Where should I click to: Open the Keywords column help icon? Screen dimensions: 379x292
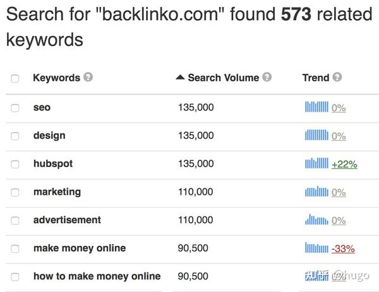pos(88,77)
